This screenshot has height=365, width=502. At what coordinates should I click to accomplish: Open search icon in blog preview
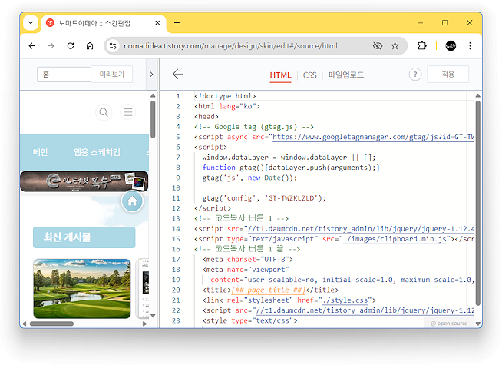104,112
